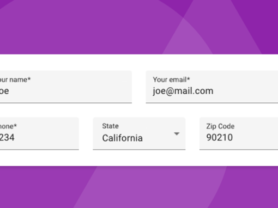This screenshot has width=278, height=208.
Task: Focus the Your email input field
Action: pyautogui.click(x=212, y=87)
